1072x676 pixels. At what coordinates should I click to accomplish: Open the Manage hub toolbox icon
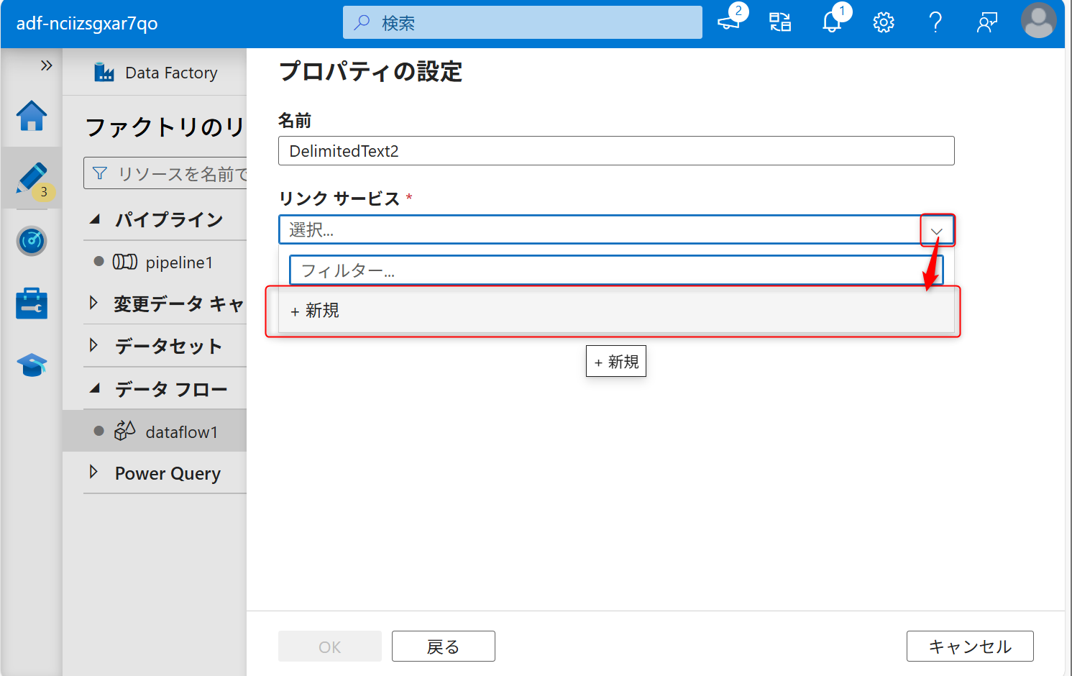tap(32, 303)
